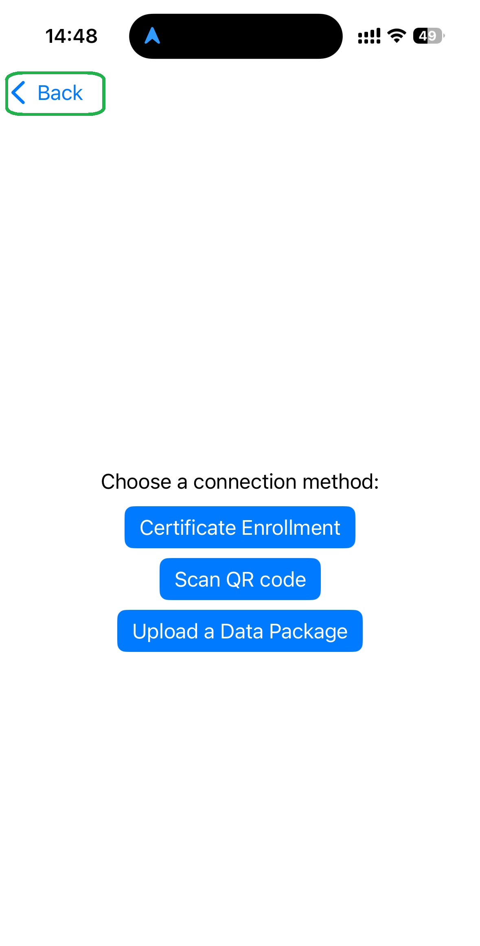Tap the word "Enrollment" on the blue button
480x946 pixels.
[x=291, y=527]
